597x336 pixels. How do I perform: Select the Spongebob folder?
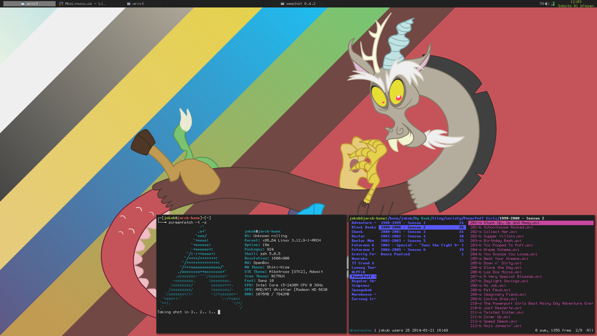(x=362, y=290)
